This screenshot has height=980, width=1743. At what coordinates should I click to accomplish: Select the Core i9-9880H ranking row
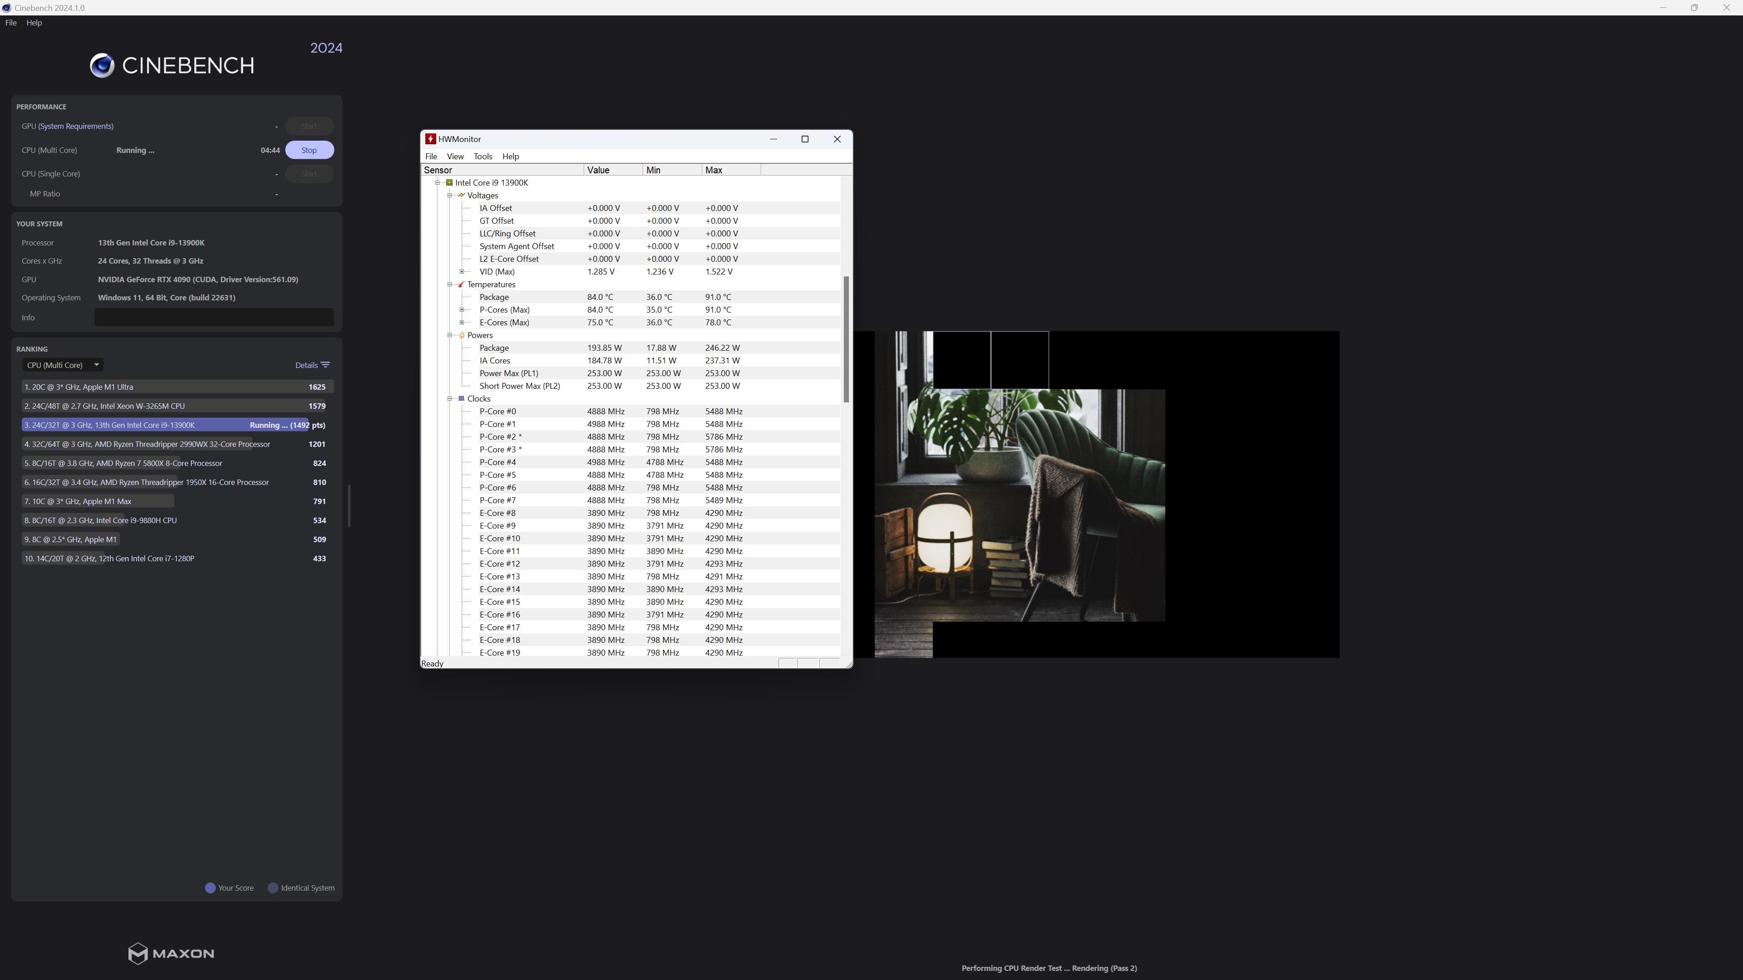point(177,520)
